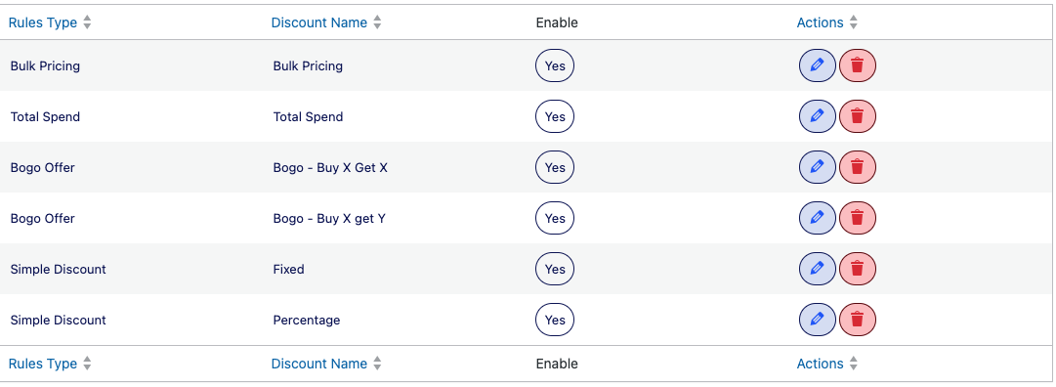Disable the Total Spend rule via Yes toggle

click(x=555, y=116)
